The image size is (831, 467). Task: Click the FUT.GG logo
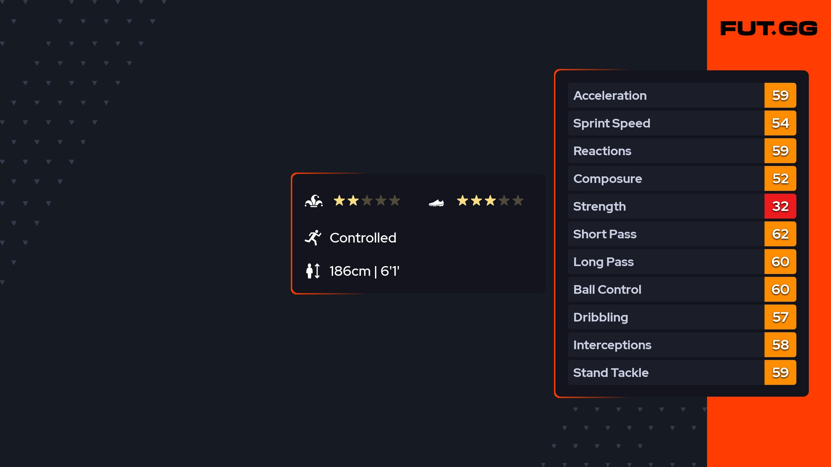coord(769,28)
